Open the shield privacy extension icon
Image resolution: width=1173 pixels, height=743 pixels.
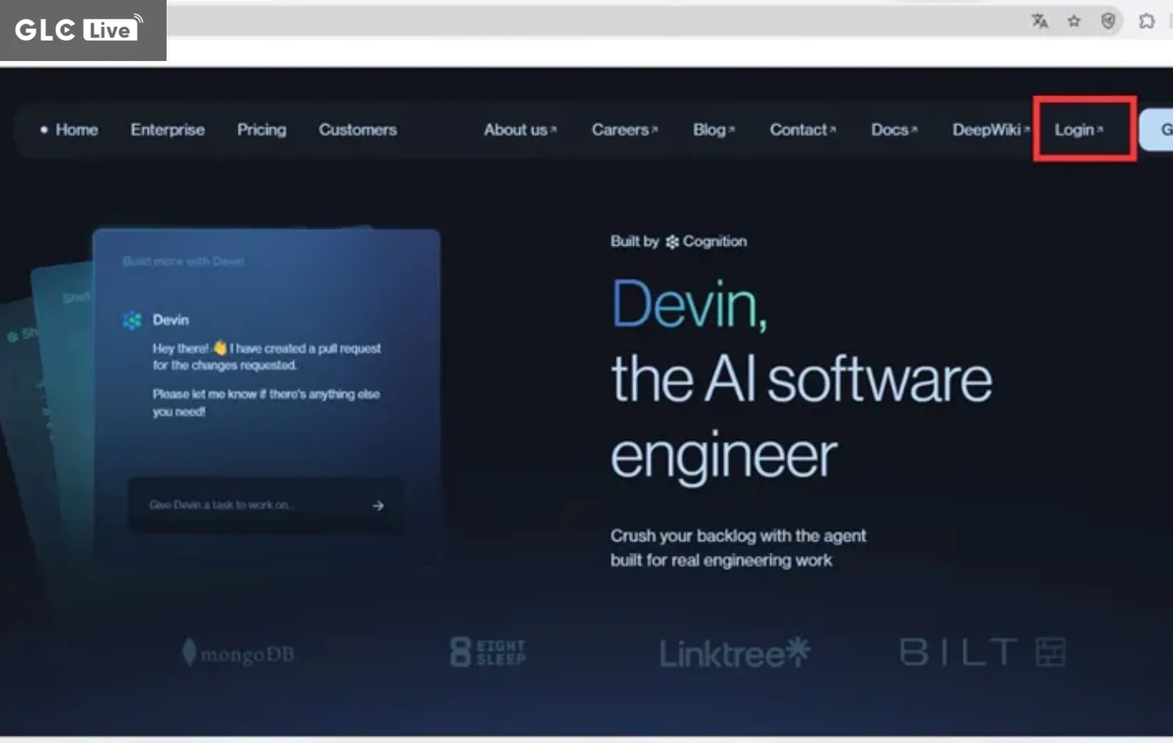1108,21
